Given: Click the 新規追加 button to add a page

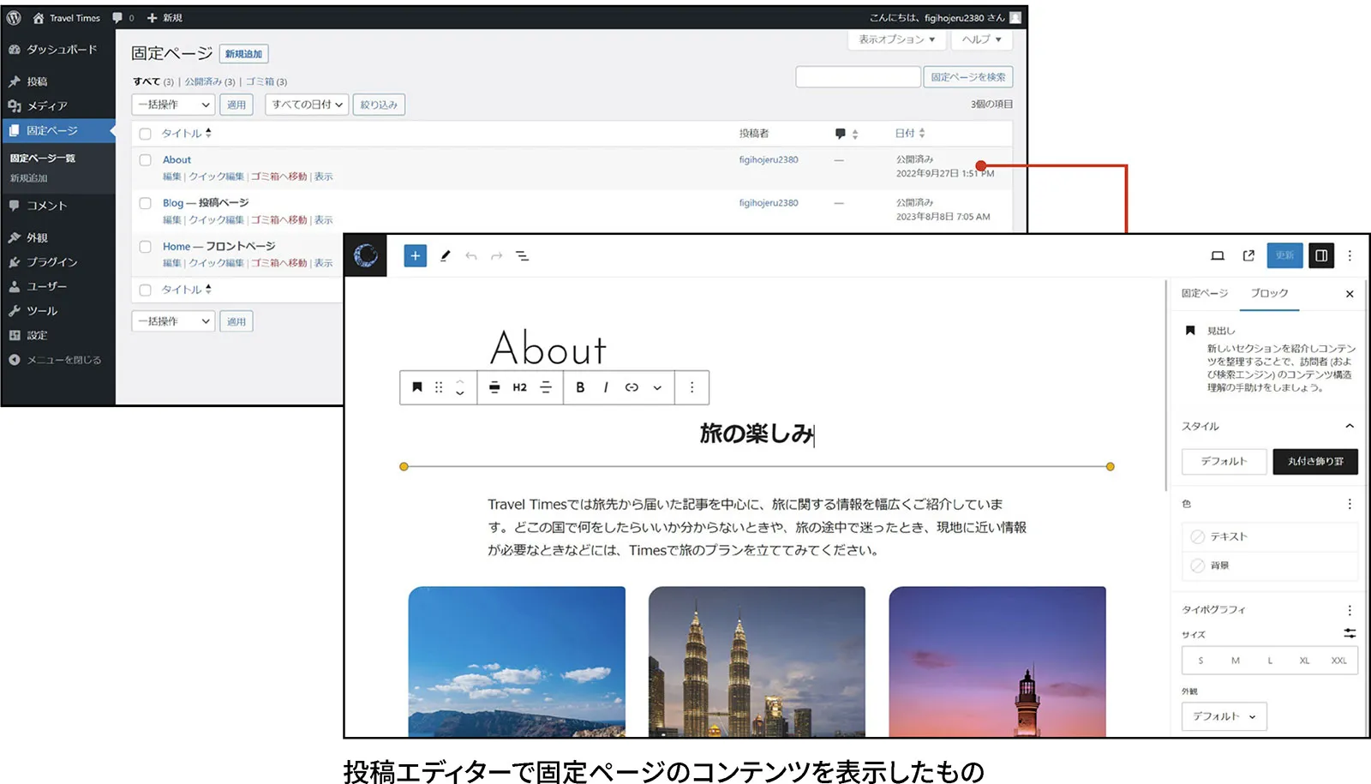Looking at the screenshot, I should pyautogui.click(x=244, y=53).
